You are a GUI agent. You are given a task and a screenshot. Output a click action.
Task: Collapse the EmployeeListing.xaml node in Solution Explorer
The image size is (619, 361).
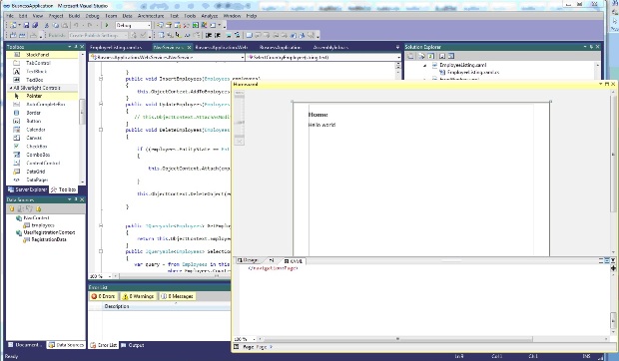[424, 65]
